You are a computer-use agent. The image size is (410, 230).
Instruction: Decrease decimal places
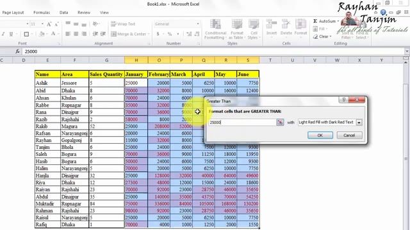tap(197, 34)
